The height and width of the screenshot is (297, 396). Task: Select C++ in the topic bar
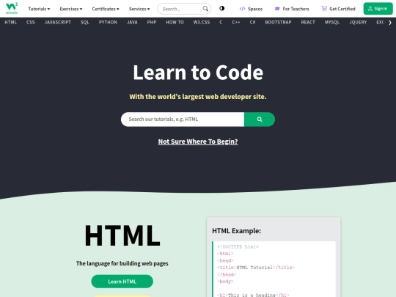[236, 22]
